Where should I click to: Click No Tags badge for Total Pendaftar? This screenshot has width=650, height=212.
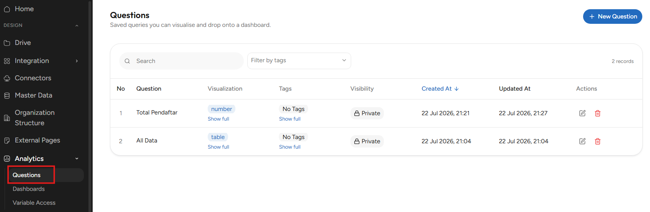(x=293, y=109)
